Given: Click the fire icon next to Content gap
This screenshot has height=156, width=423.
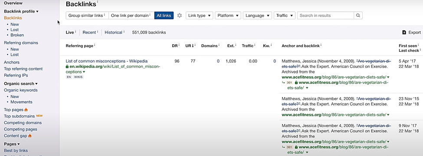Looking at the screenshot, I should (x=30, y=136).
